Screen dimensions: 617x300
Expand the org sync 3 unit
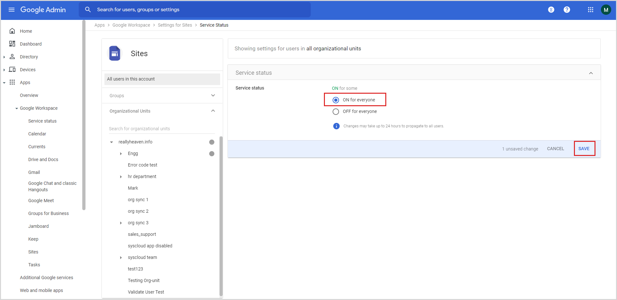121,223
